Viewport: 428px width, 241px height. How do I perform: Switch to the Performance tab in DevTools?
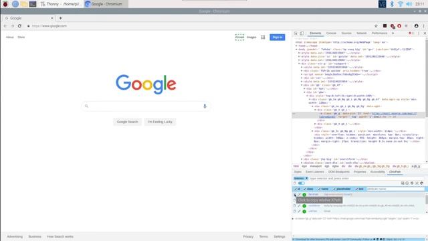(379, 33)
